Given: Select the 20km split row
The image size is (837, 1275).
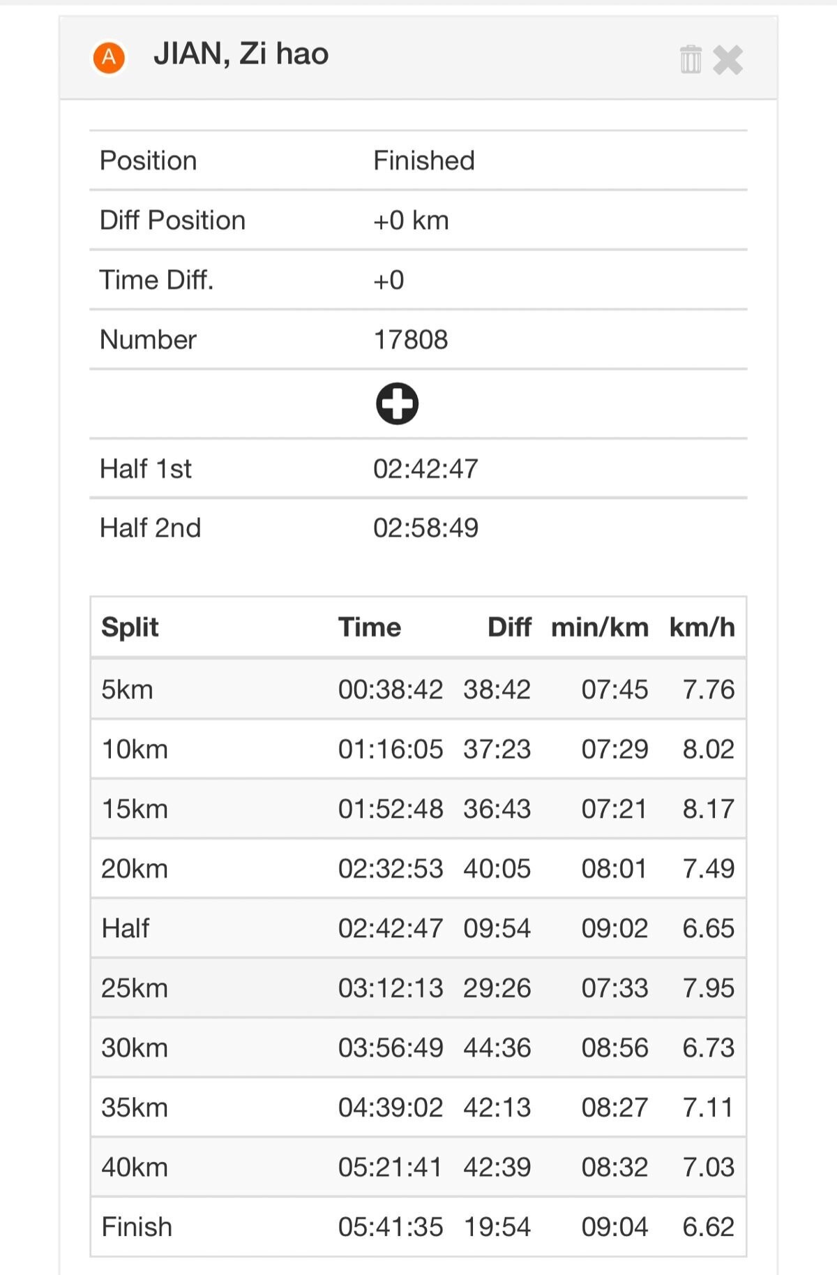Looking at the screenshot, I should pos(418,869).
